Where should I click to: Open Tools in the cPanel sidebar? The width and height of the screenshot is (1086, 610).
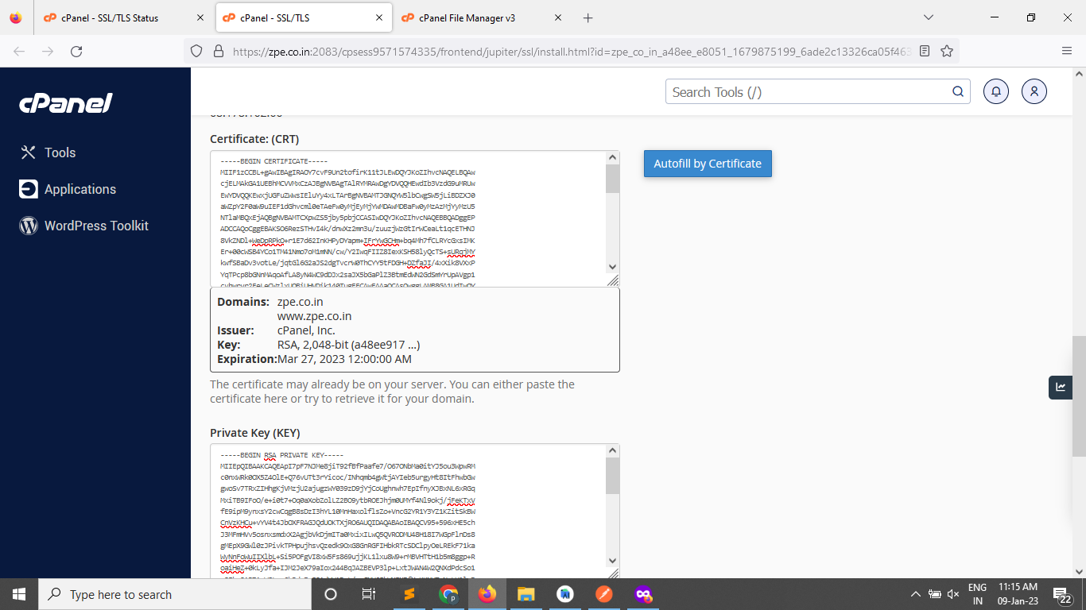(60, 152)
